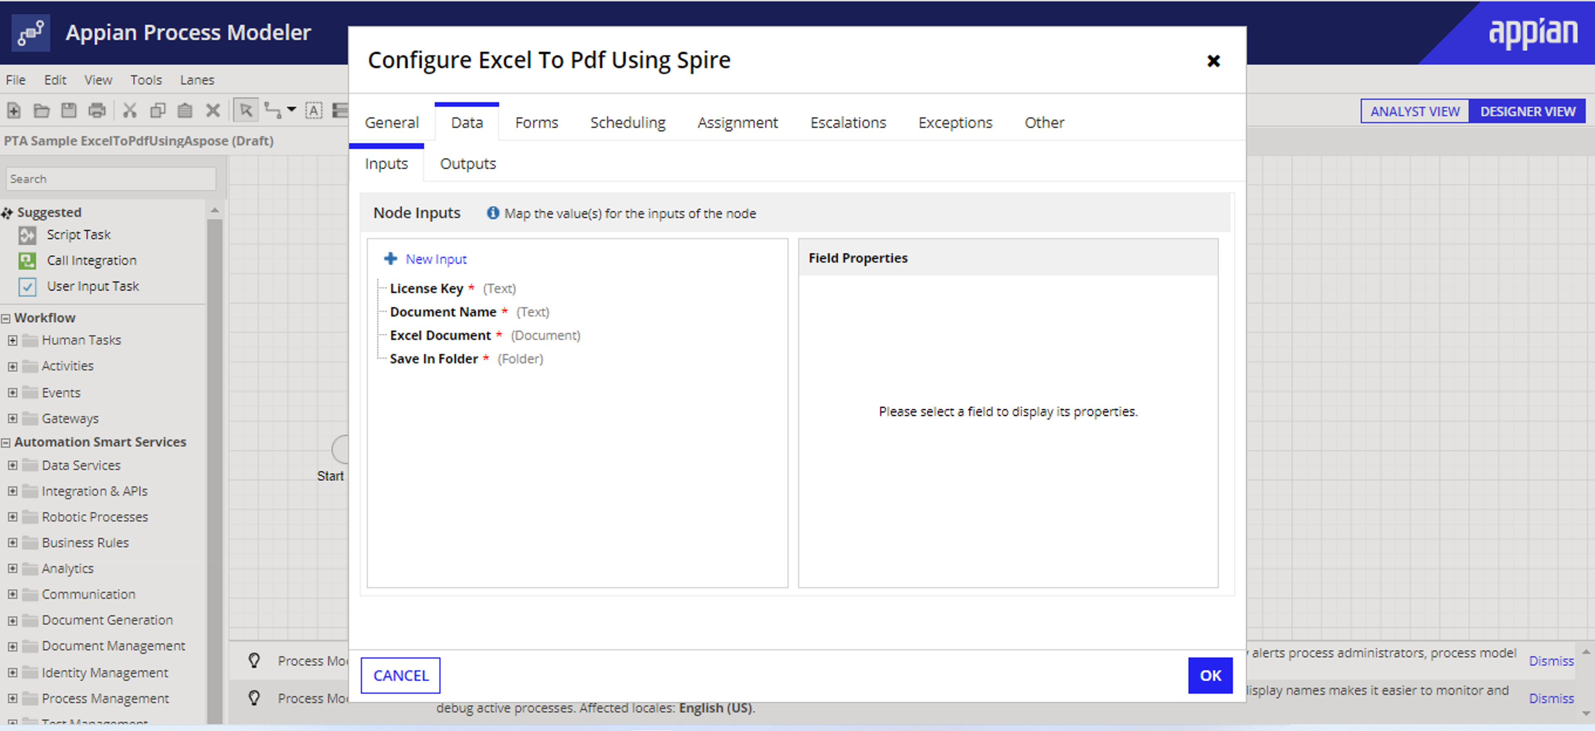Close the Configure dialog with the X
1595x731 pixels.
pos(1213,61)
